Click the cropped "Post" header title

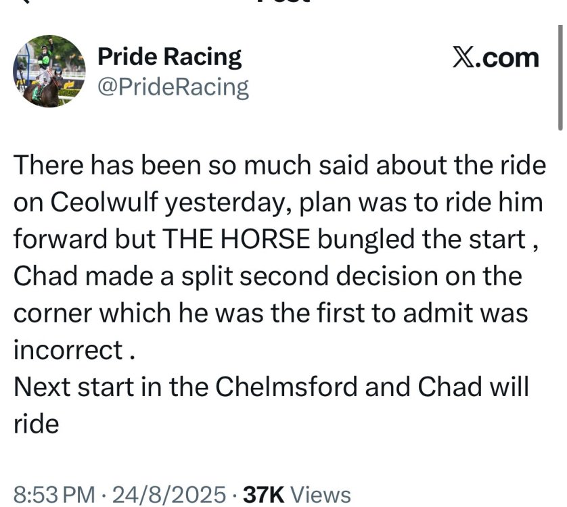284,2
